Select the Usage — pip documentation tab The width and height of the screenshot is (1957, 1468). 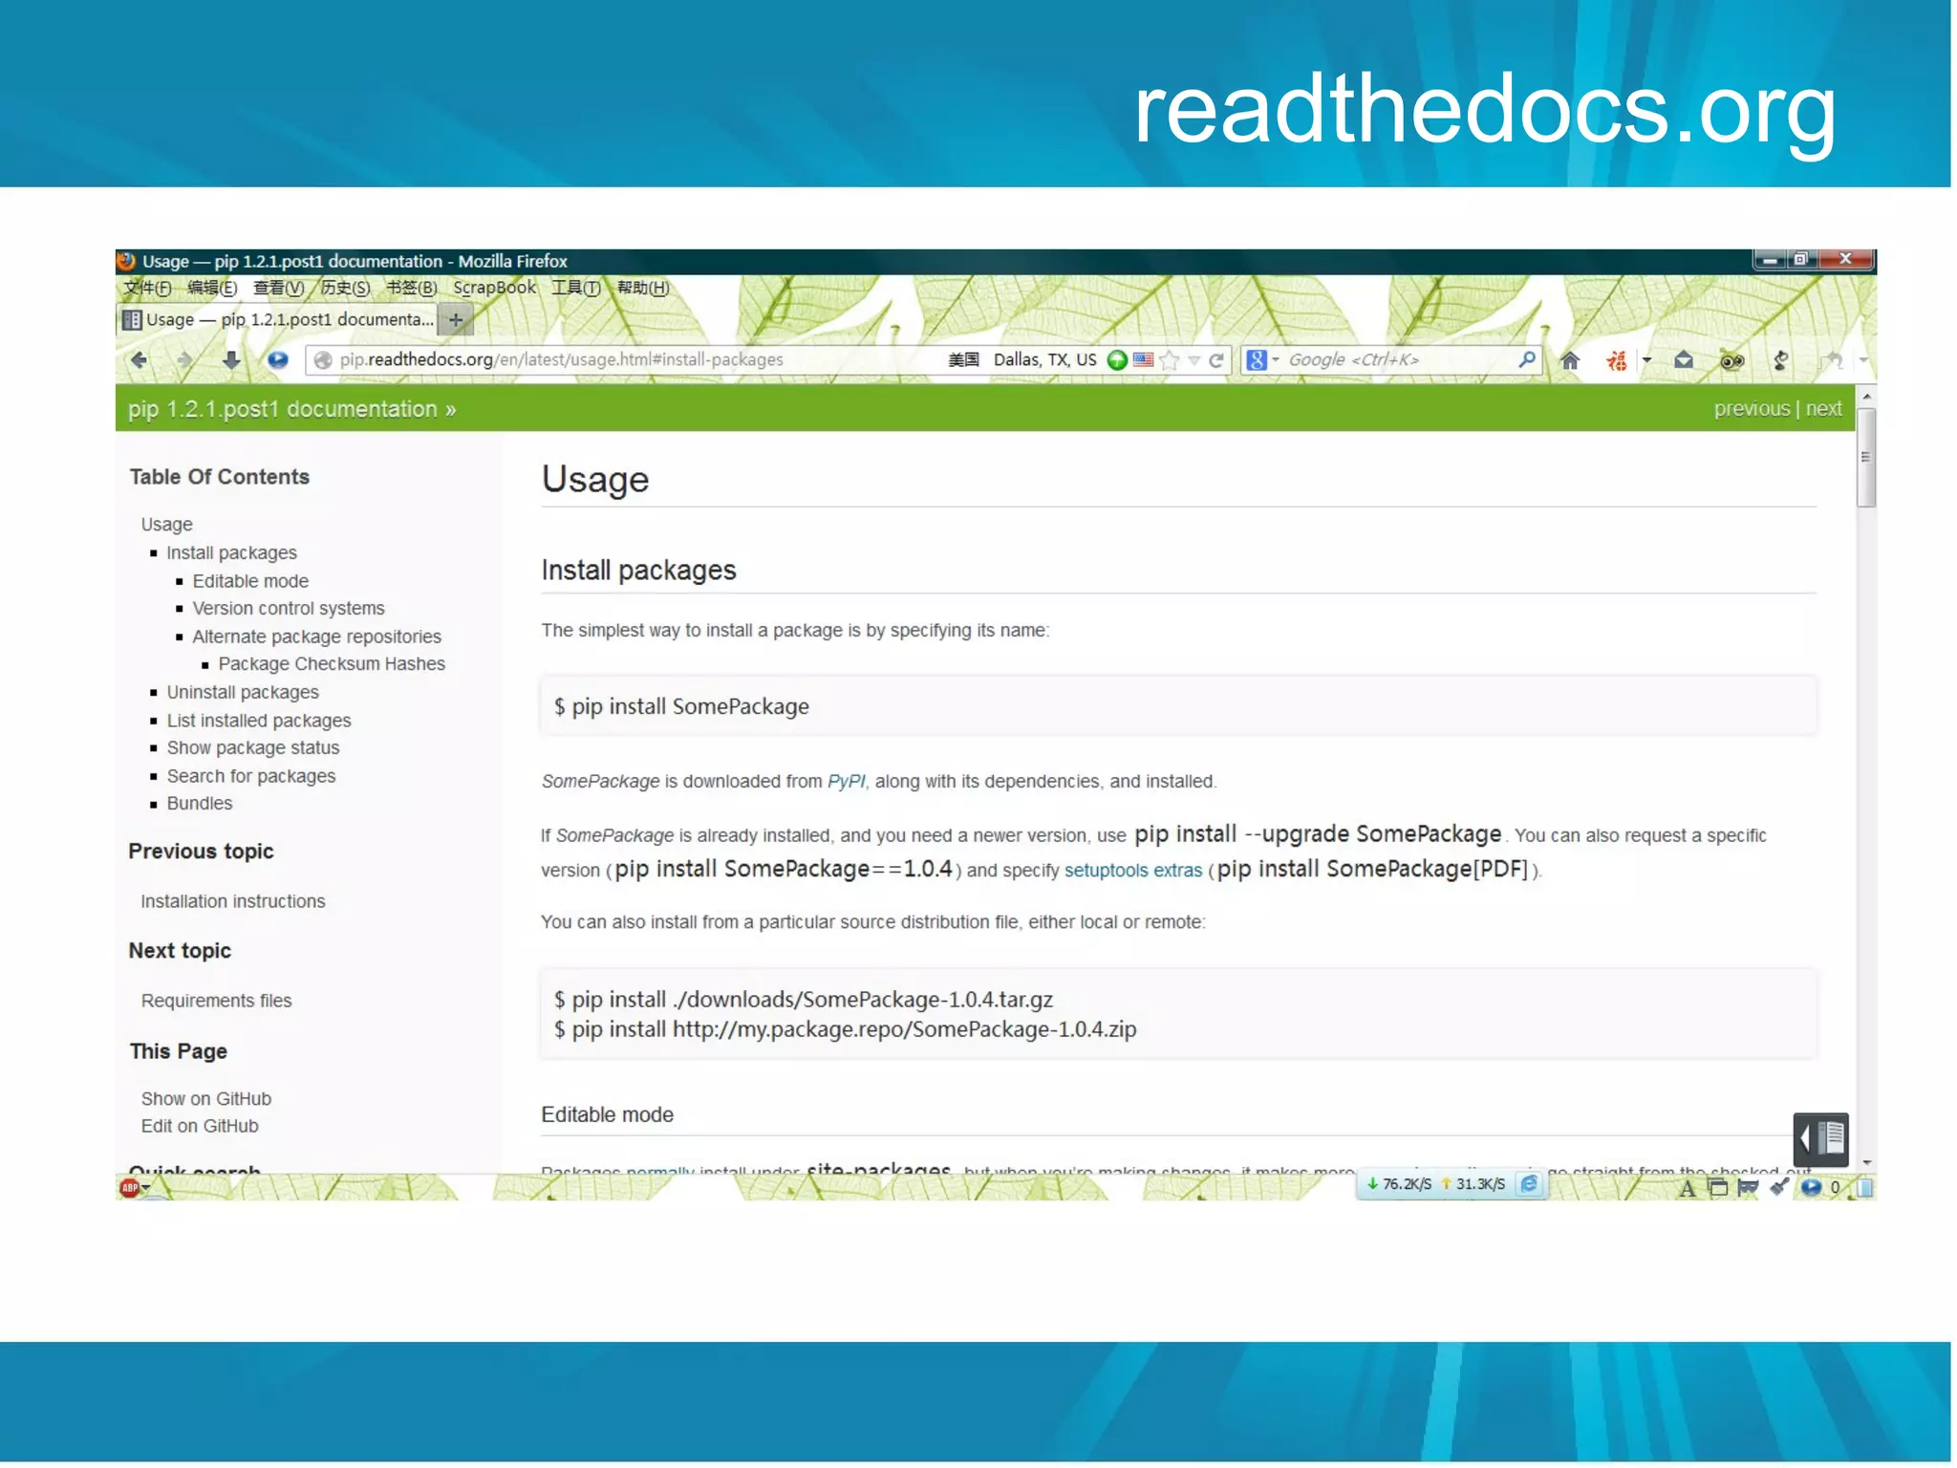click(278, 319)
